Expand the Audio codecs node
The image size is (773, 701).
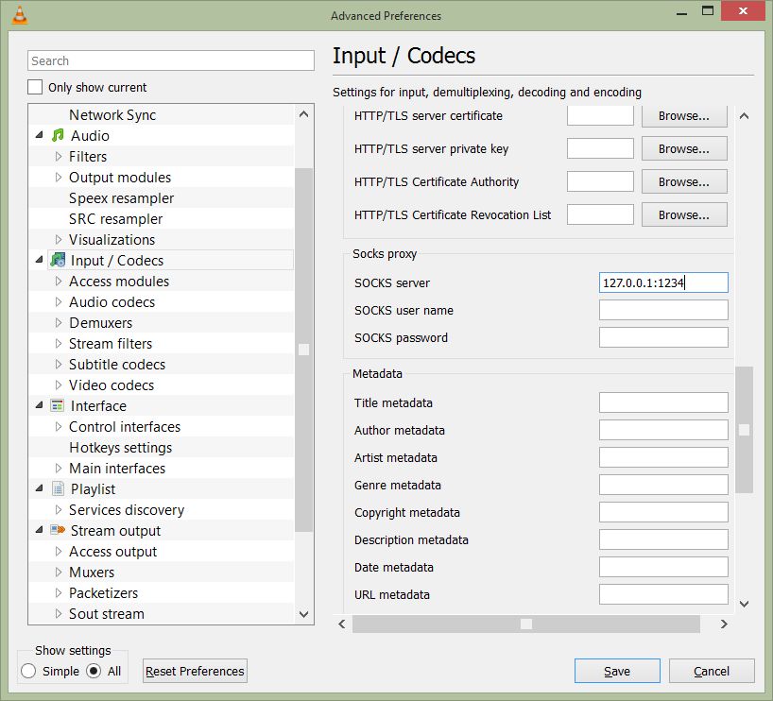point(59,301)
